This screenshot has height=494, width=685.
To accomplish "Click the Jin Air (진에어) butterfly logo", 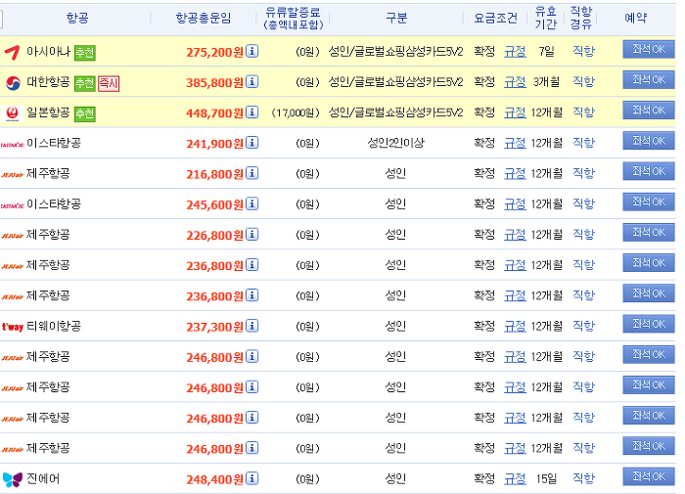I will tap(12, 479).
